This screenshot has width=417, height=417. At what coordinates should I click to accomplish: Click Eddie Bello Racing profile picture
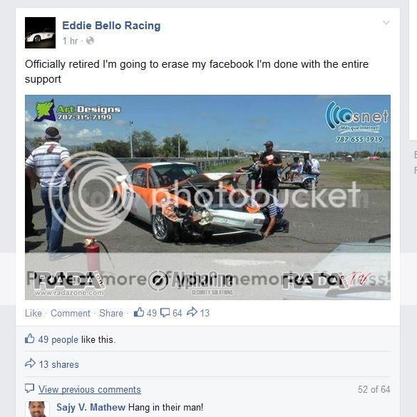point(40,33)
